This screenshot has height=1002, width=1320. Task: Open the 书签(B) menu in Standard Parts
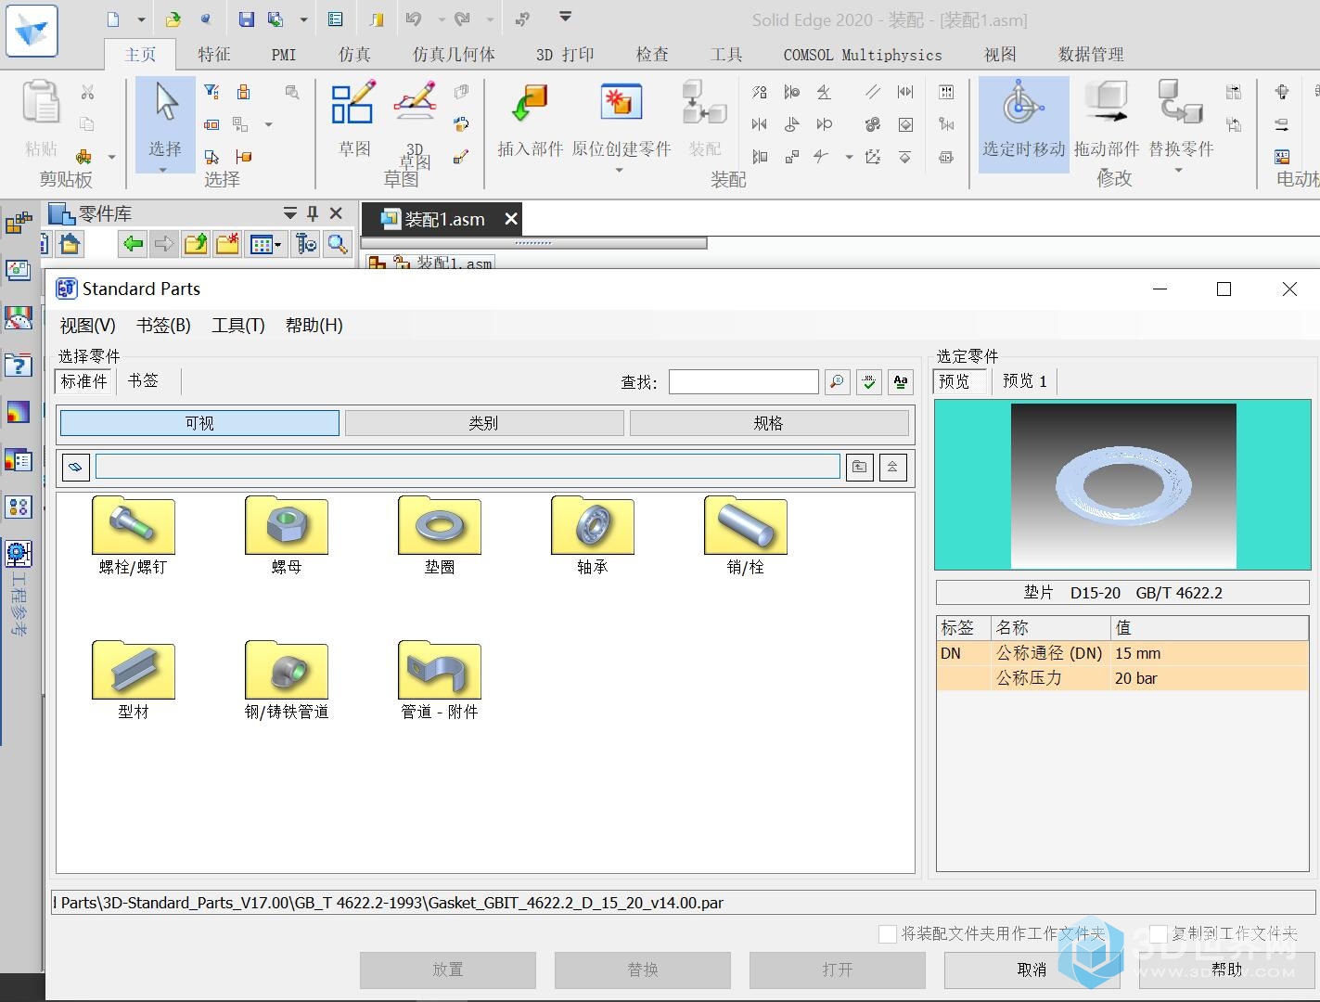point(163,326)
